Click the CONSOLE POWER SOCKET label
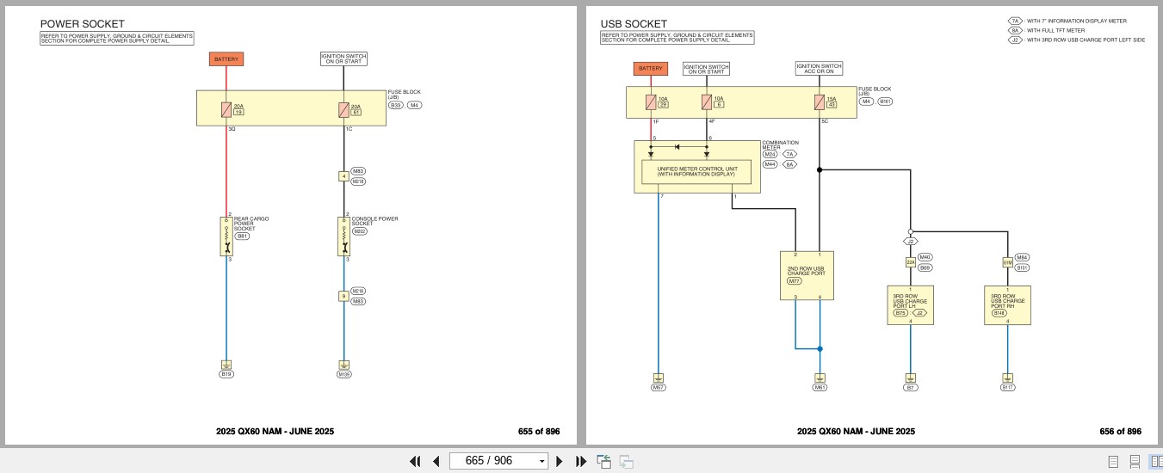This screenshot has height=473, width=1163. point(374,221)
